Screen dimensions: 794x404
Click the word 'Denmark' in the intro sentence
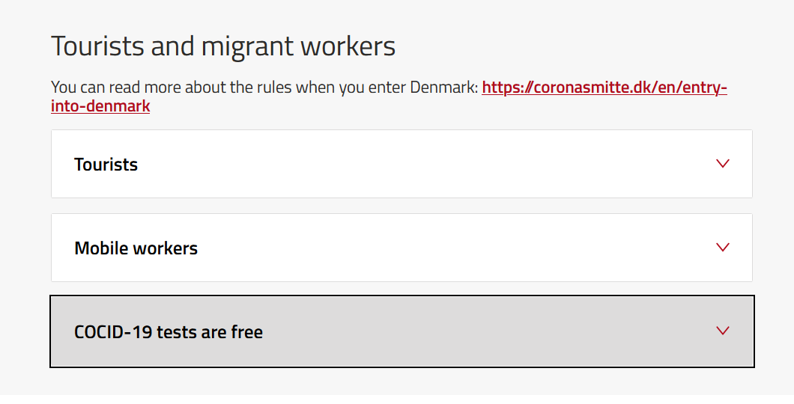[x=443, y=88]
